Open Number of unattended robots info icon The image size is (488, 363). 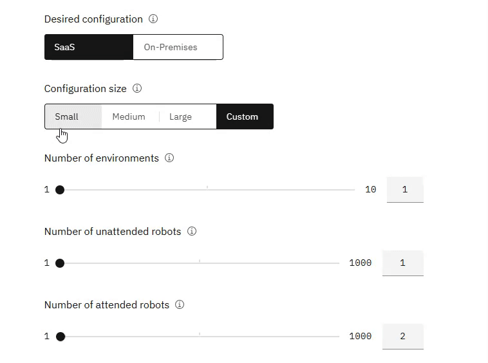coord(192,231)
